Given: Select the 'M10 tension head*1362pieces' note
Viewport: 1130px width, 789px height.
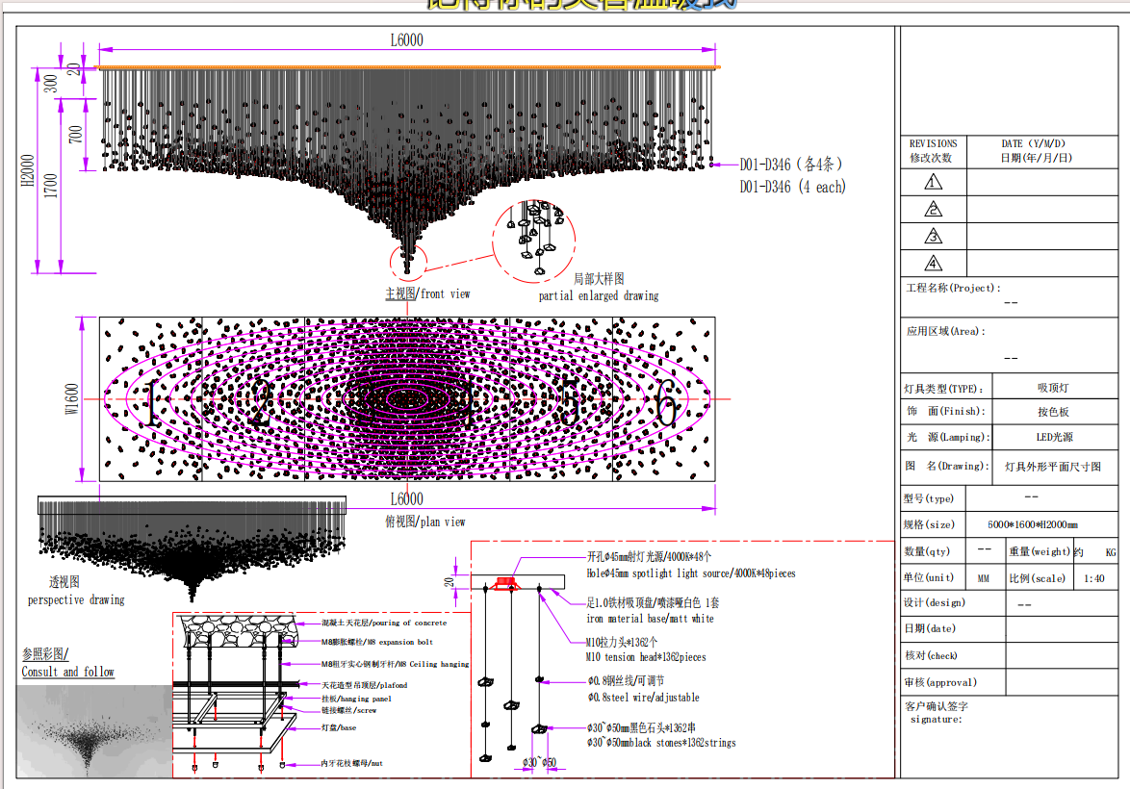Looking at the screenshot, I should point(646,657).
